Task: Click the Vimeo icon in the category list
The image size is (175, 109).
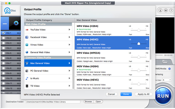Action: (27, 45)
